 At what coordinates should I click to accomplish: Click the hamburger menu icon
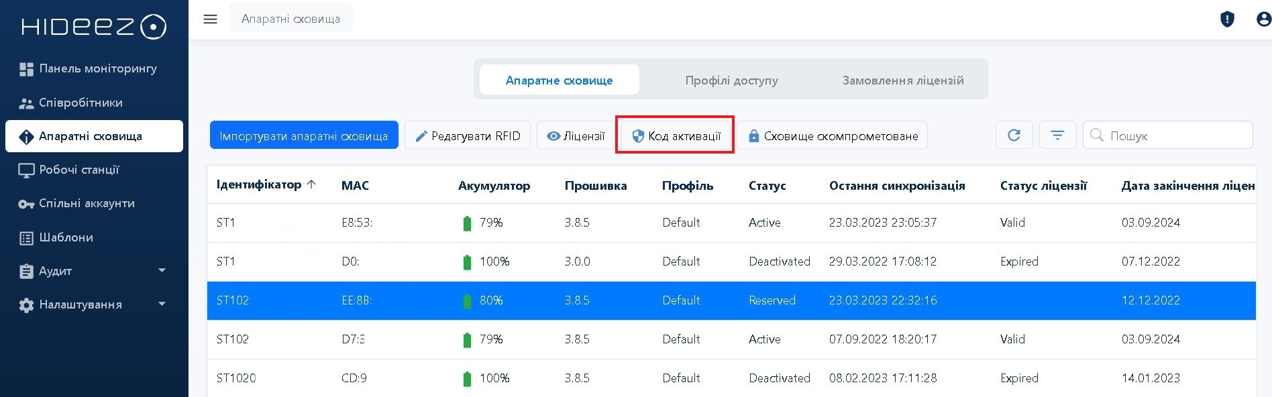pyautogui.click(x=210, y=19)
